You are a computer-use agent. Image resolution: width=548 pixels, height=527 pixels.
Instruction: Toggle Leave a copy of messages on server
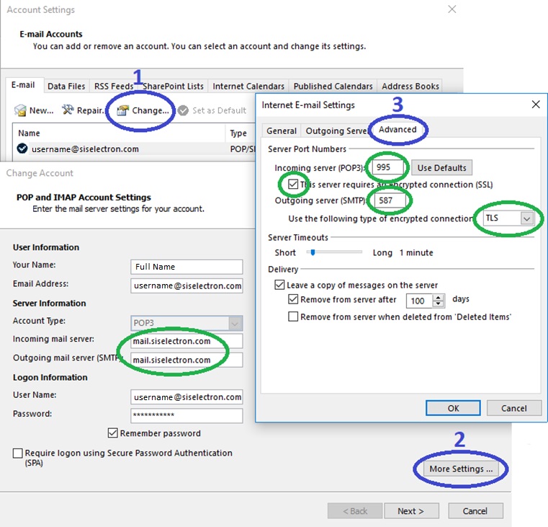[279, 285]
